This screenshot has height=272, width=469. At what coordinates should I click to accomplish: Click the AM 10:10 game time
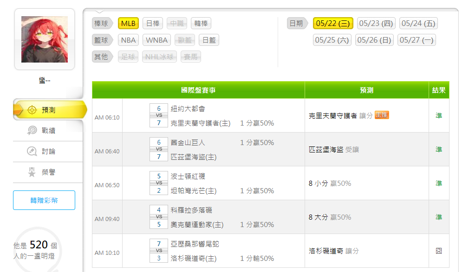pos(107,253)
